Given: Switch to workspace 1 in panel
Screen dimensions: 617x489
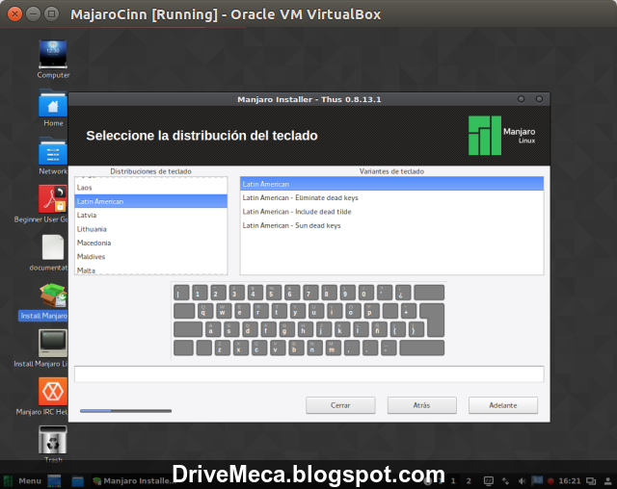Looking at the screenshot, I should point(453,480).
